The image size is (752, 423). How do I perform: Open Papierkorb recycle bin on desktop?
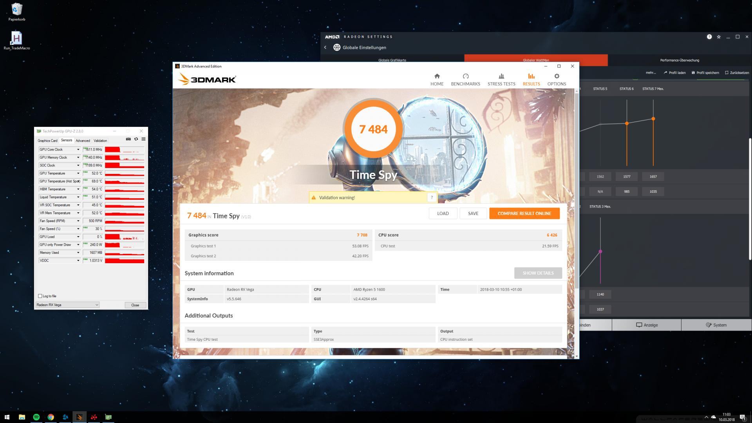pos(17,12)
